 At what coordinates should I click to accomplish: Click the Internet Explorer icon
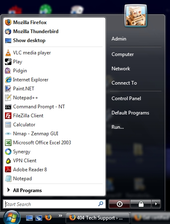[x=8, y=80]
